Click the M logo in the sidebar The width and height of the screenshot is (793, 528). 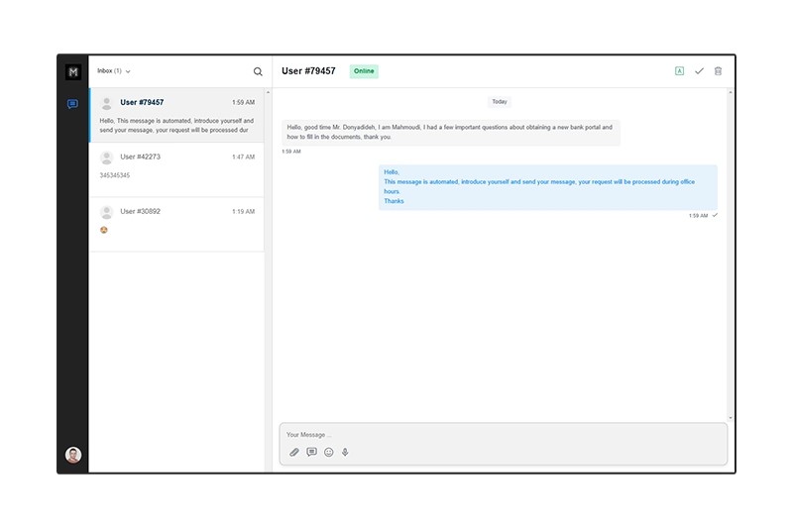coord(72,72)
